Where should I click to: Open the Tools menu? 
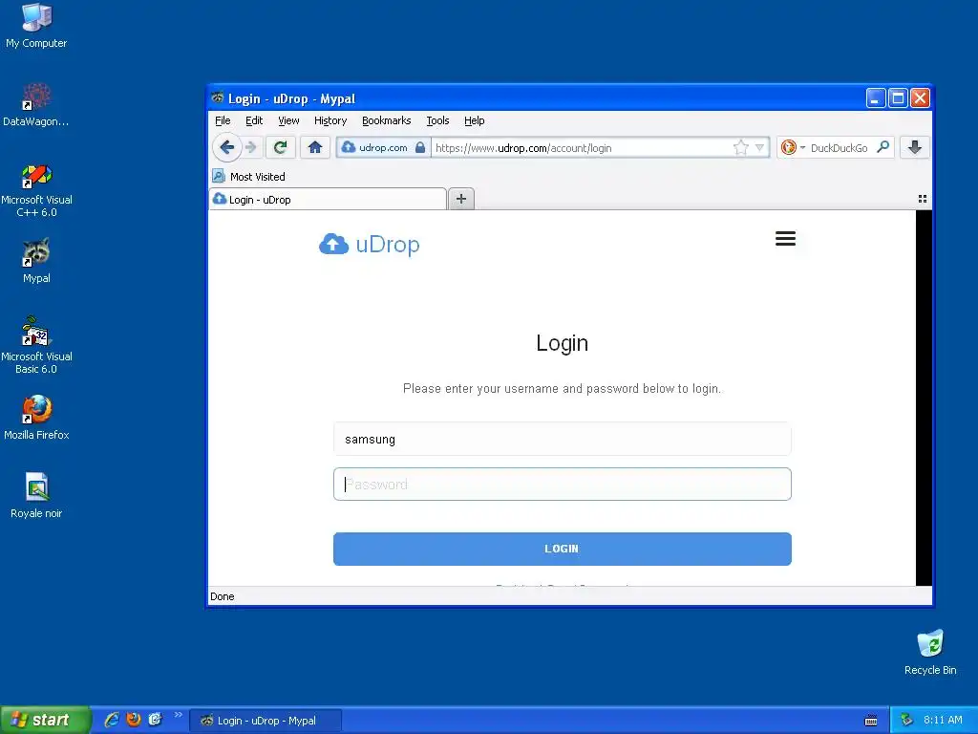[437, 120]
